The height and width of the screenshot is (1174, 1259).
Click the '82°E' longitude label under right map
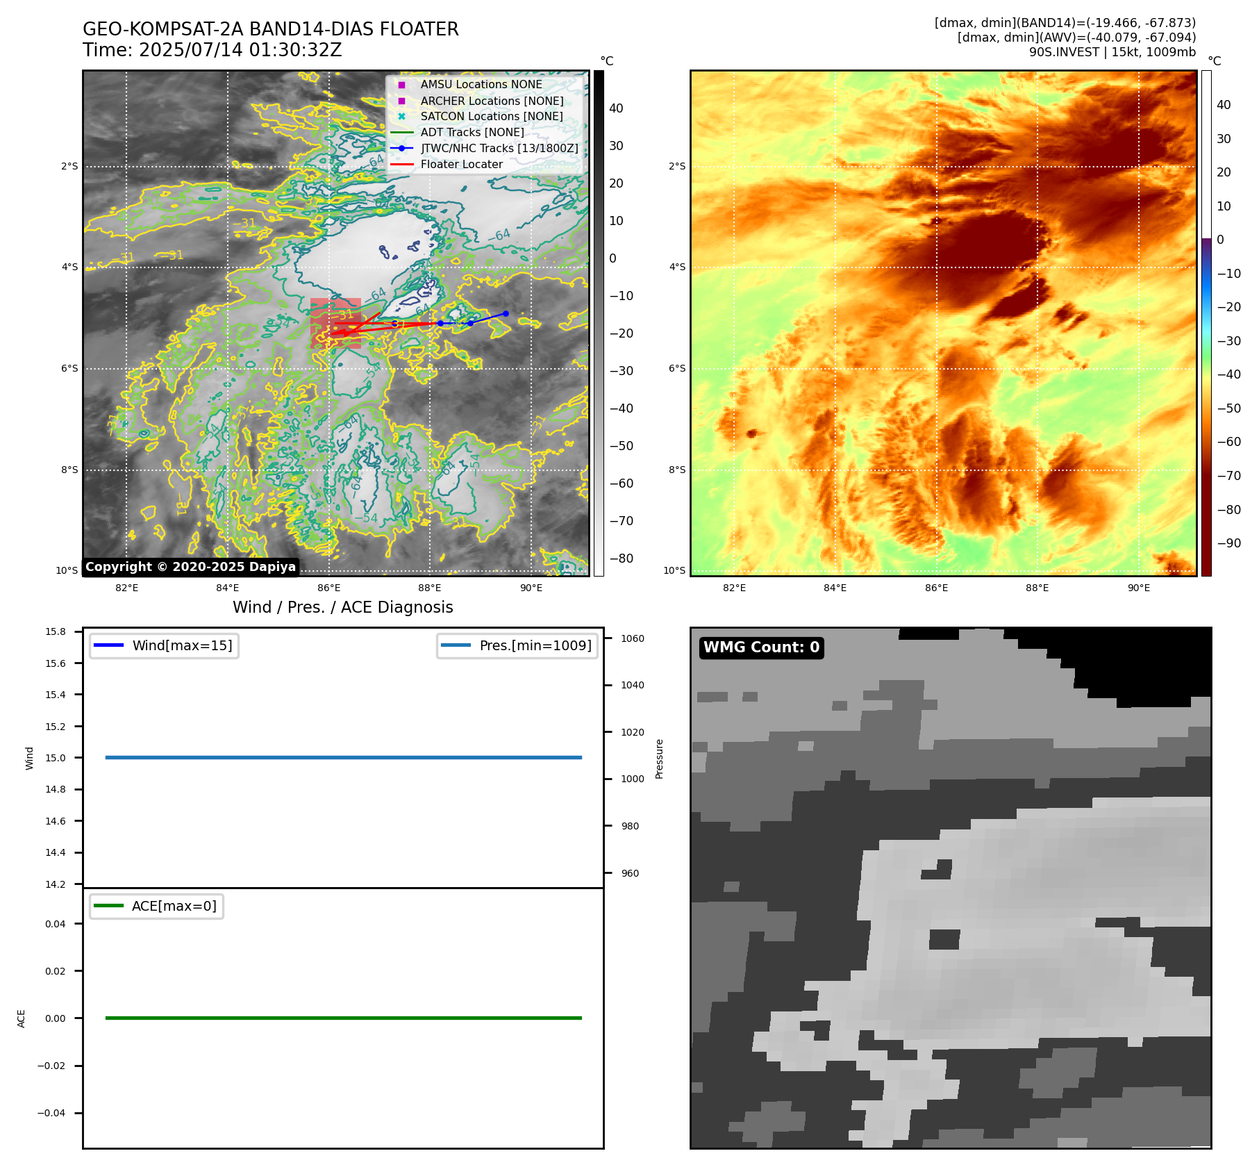[734, 588]
